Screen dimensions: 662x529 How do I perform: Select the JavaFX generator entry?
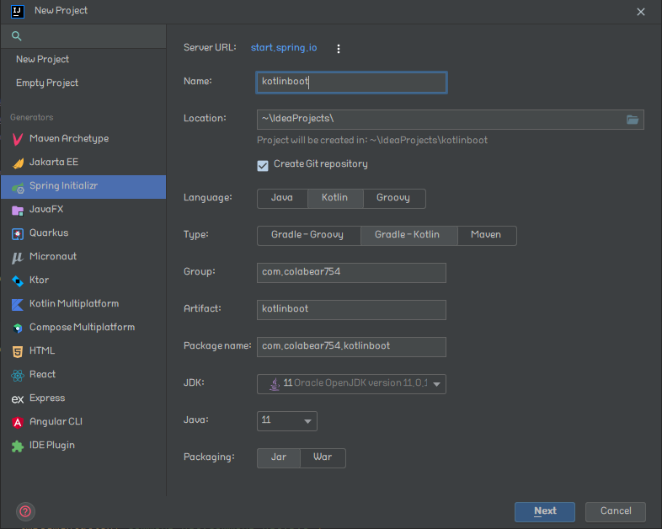coord(83,210)
